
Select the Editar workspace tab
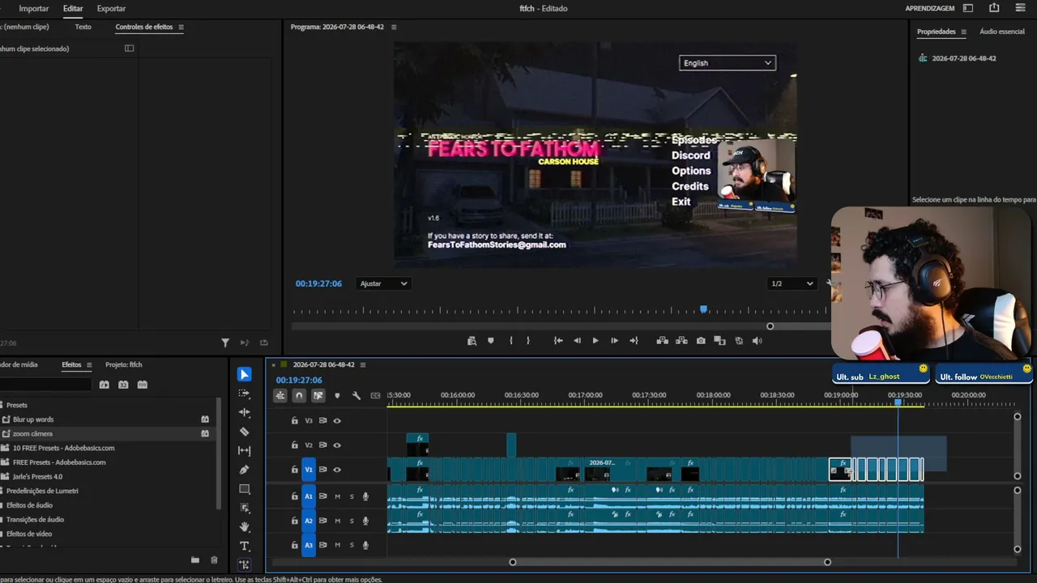(73, 8)
